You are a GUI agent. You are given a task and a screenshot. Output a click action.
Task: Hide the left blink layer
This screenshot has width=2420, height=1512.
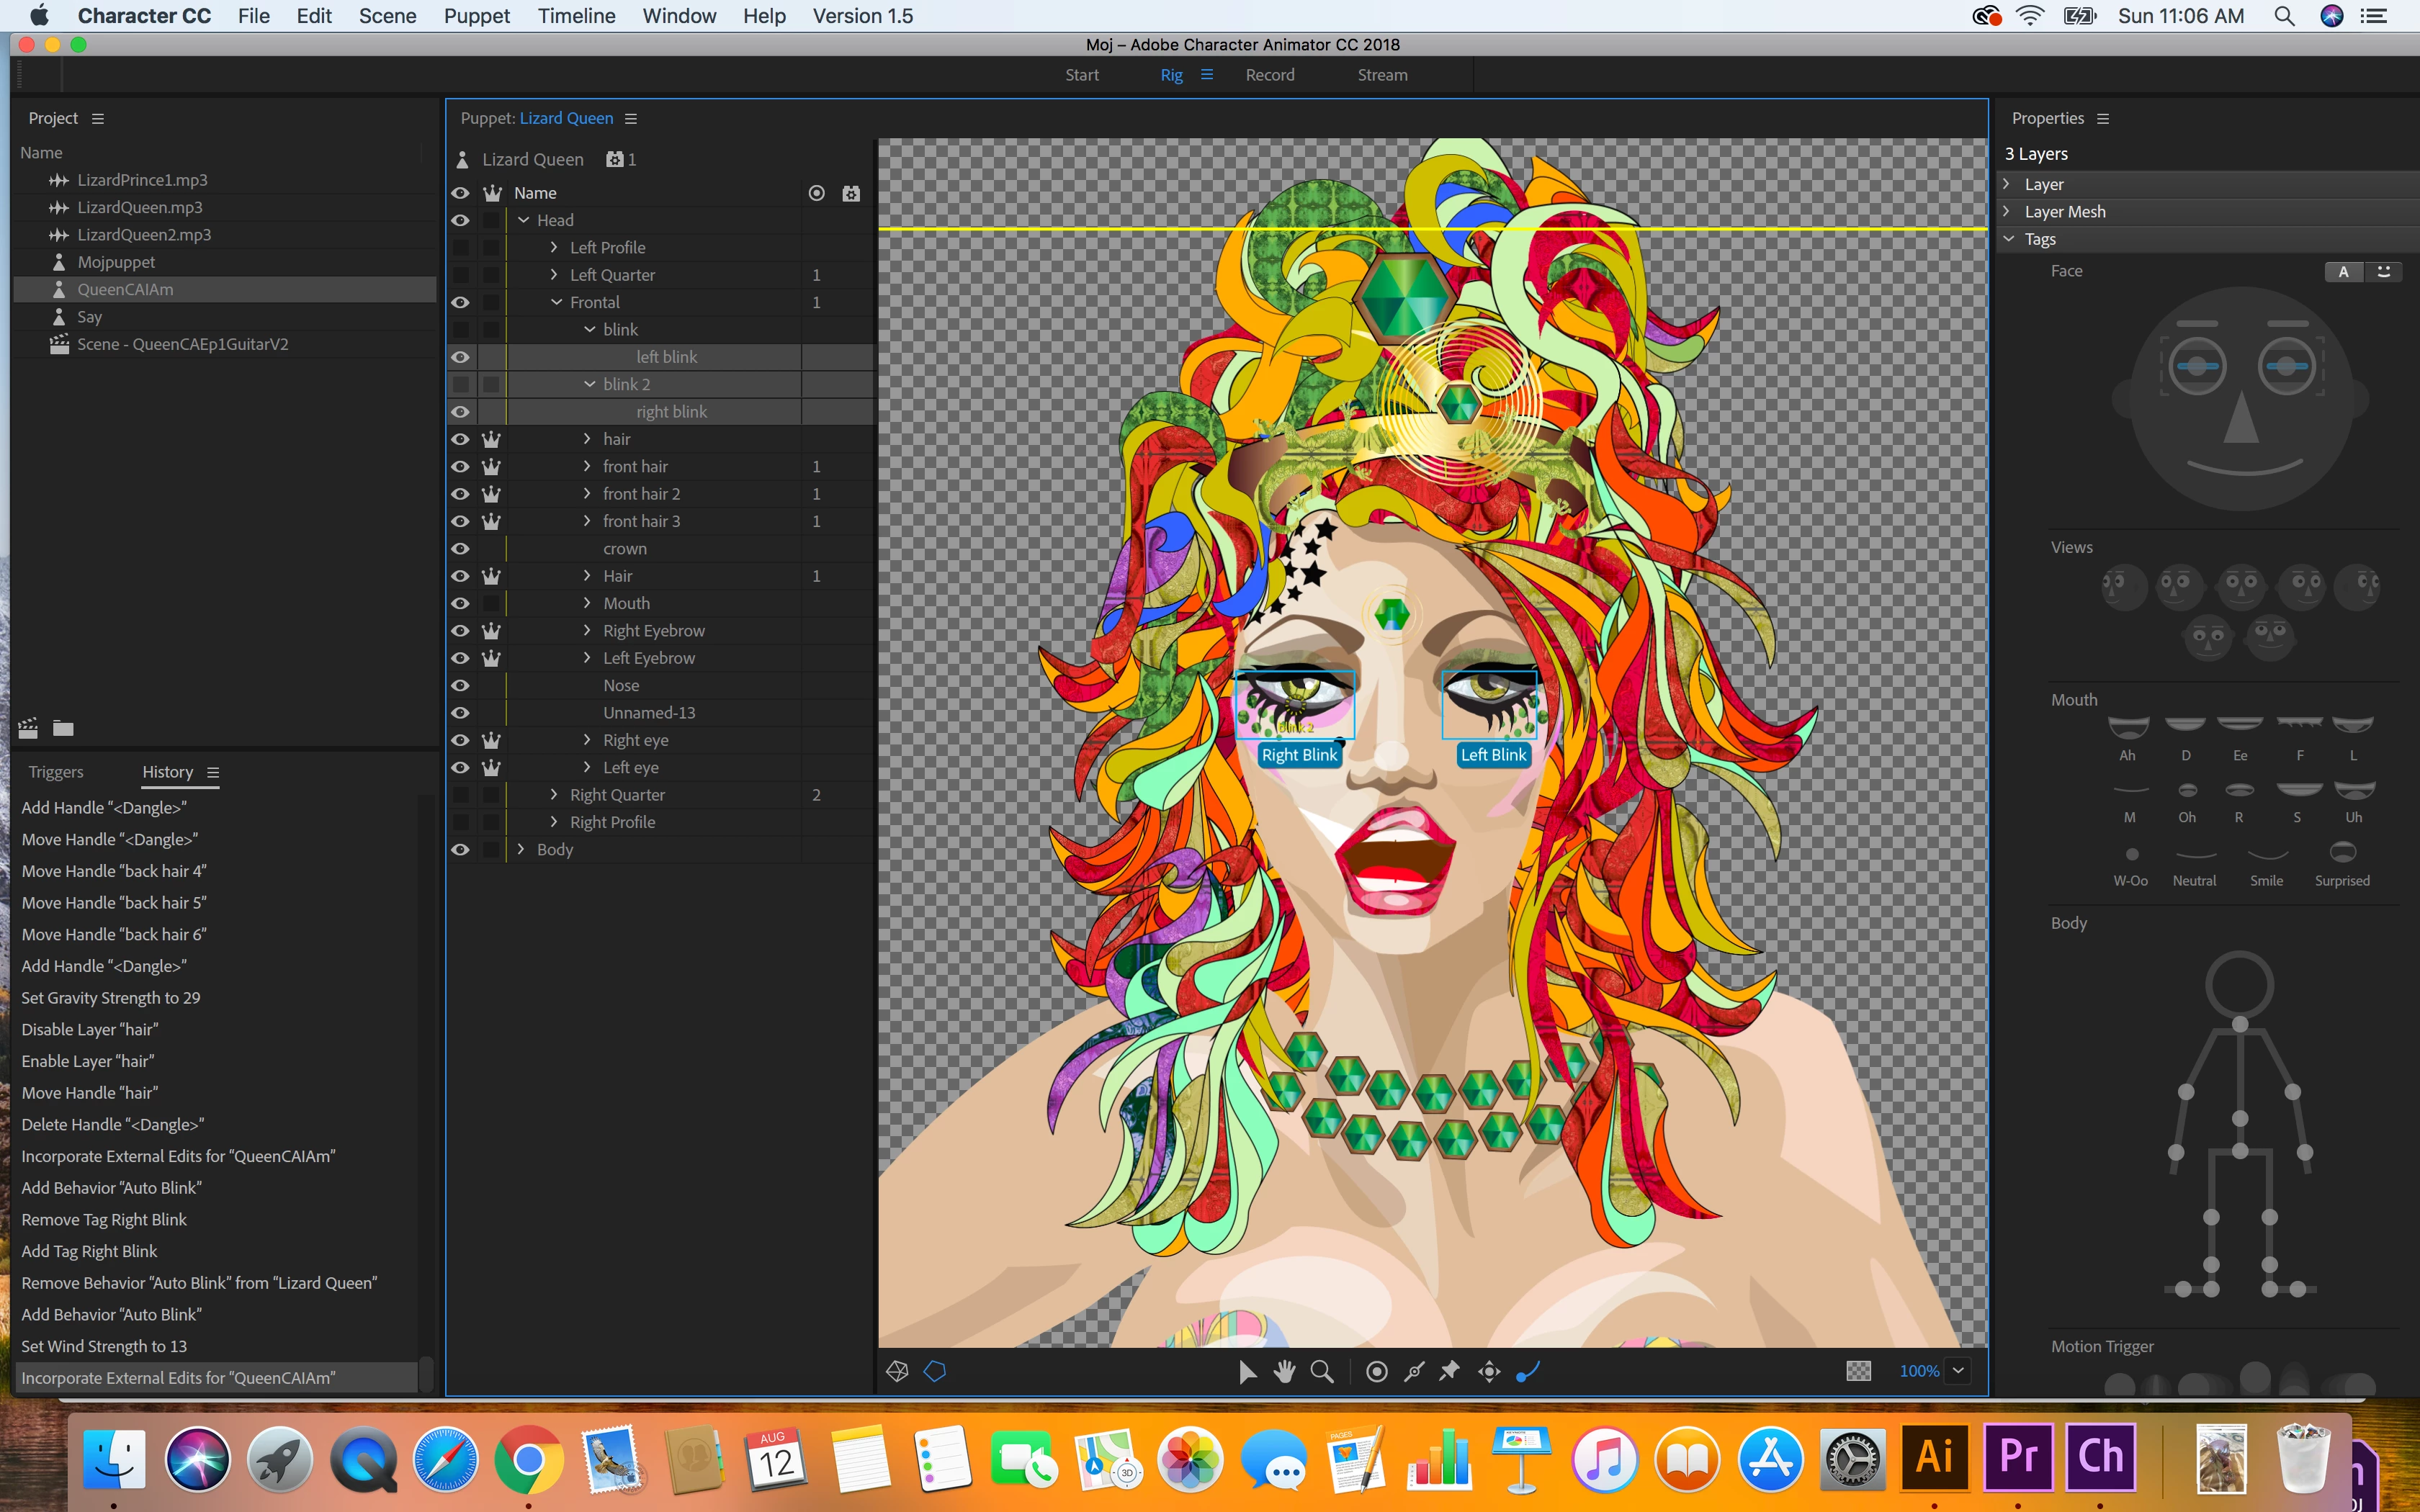[460, 357]
